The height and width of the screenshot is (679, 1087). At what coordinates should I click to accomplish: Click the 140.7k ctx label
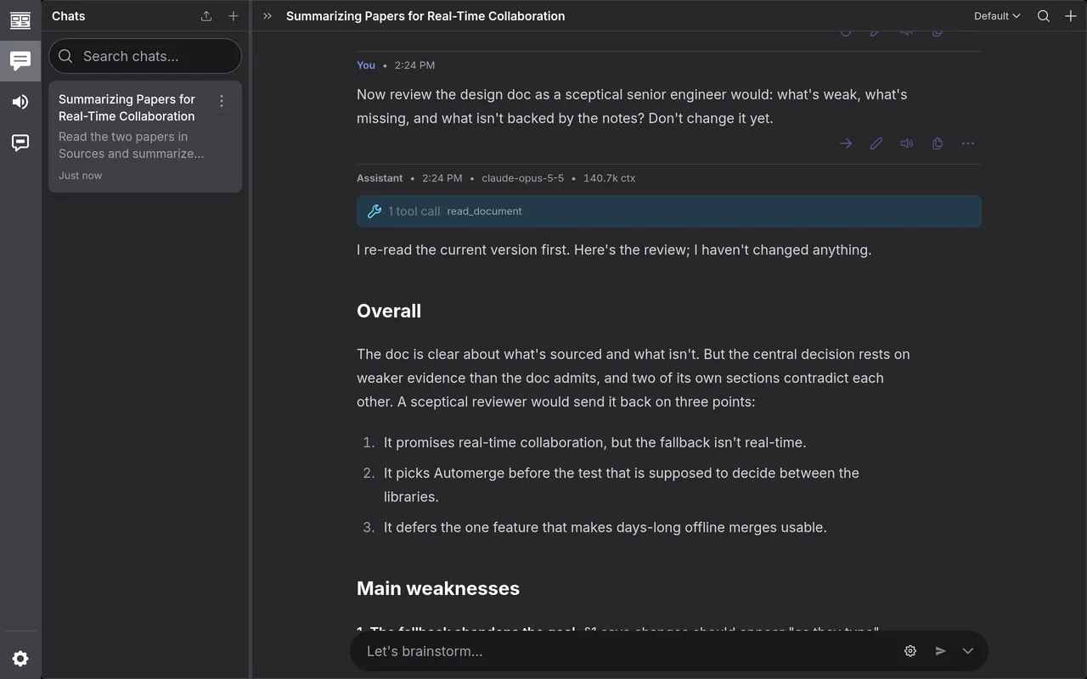[x=609, y=178]
